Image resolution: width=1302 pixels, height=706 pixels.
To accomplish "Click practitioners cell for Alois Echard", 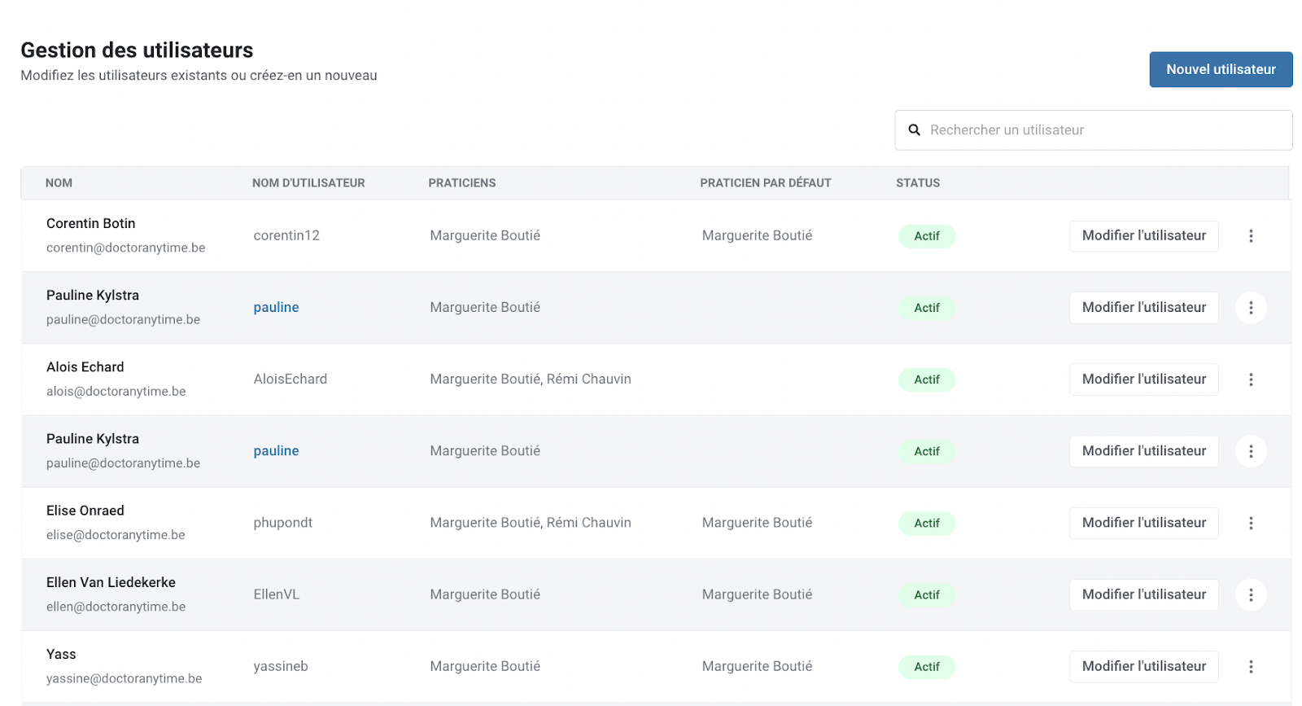I will coord(531,379).
